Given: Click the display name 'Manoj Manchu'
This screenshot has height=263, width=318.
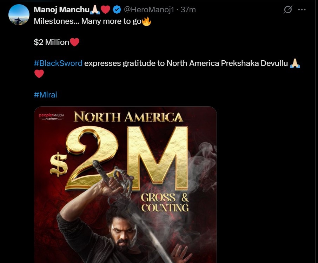Looking at the screenshot, I should point(62,10).
